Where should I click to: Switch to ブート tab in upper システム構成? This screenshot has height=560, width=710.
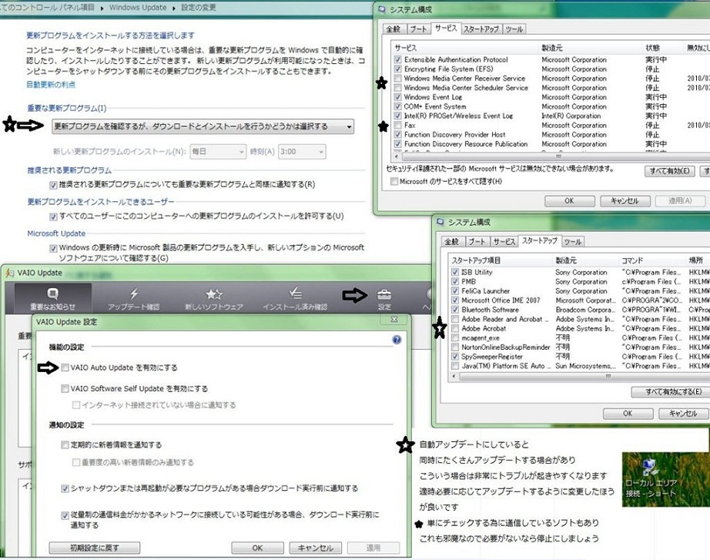[x=418, y=29]
